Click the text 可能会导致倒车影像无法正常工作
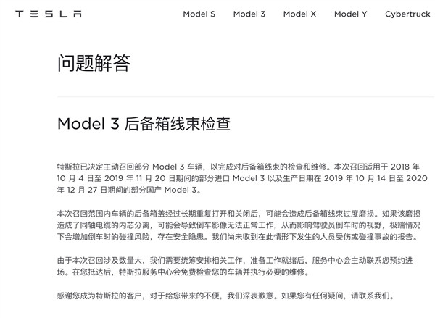Image resolution: width=435 pixels, height=318 pixels. pos(215,225)
